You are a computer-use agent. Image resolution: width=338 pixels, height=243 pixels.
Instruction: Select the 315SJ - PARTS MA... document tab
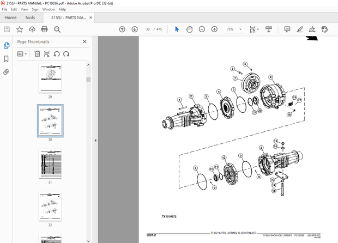[x=68, y=17]
